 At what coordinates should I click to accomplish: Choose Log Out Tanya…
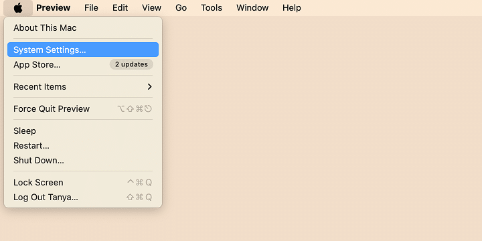[x=83, y=197]
